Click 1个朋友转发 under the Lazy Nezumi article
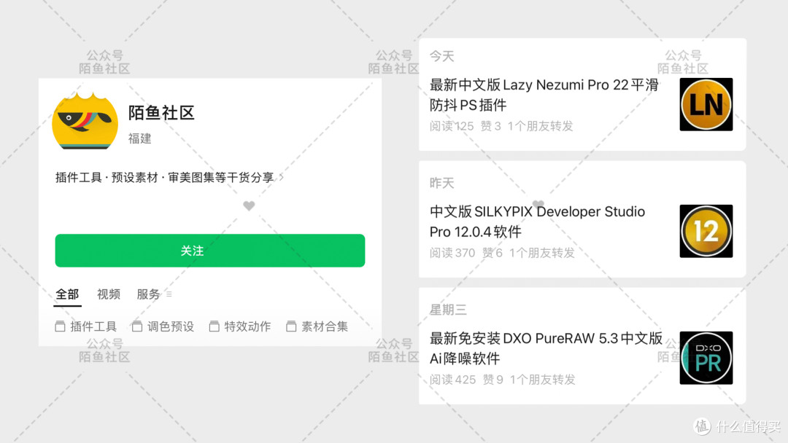The image size is (788, 443). coord(540,126)
